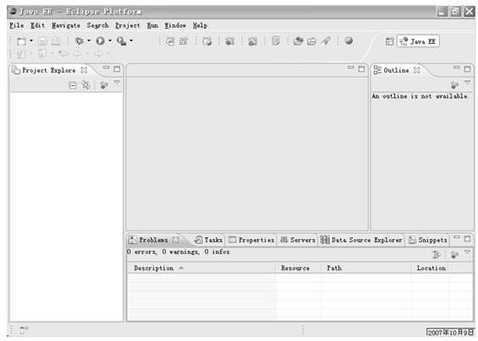Minimize the Problems view panel
This screenshot has width=478, height=341.
(457, 237)
